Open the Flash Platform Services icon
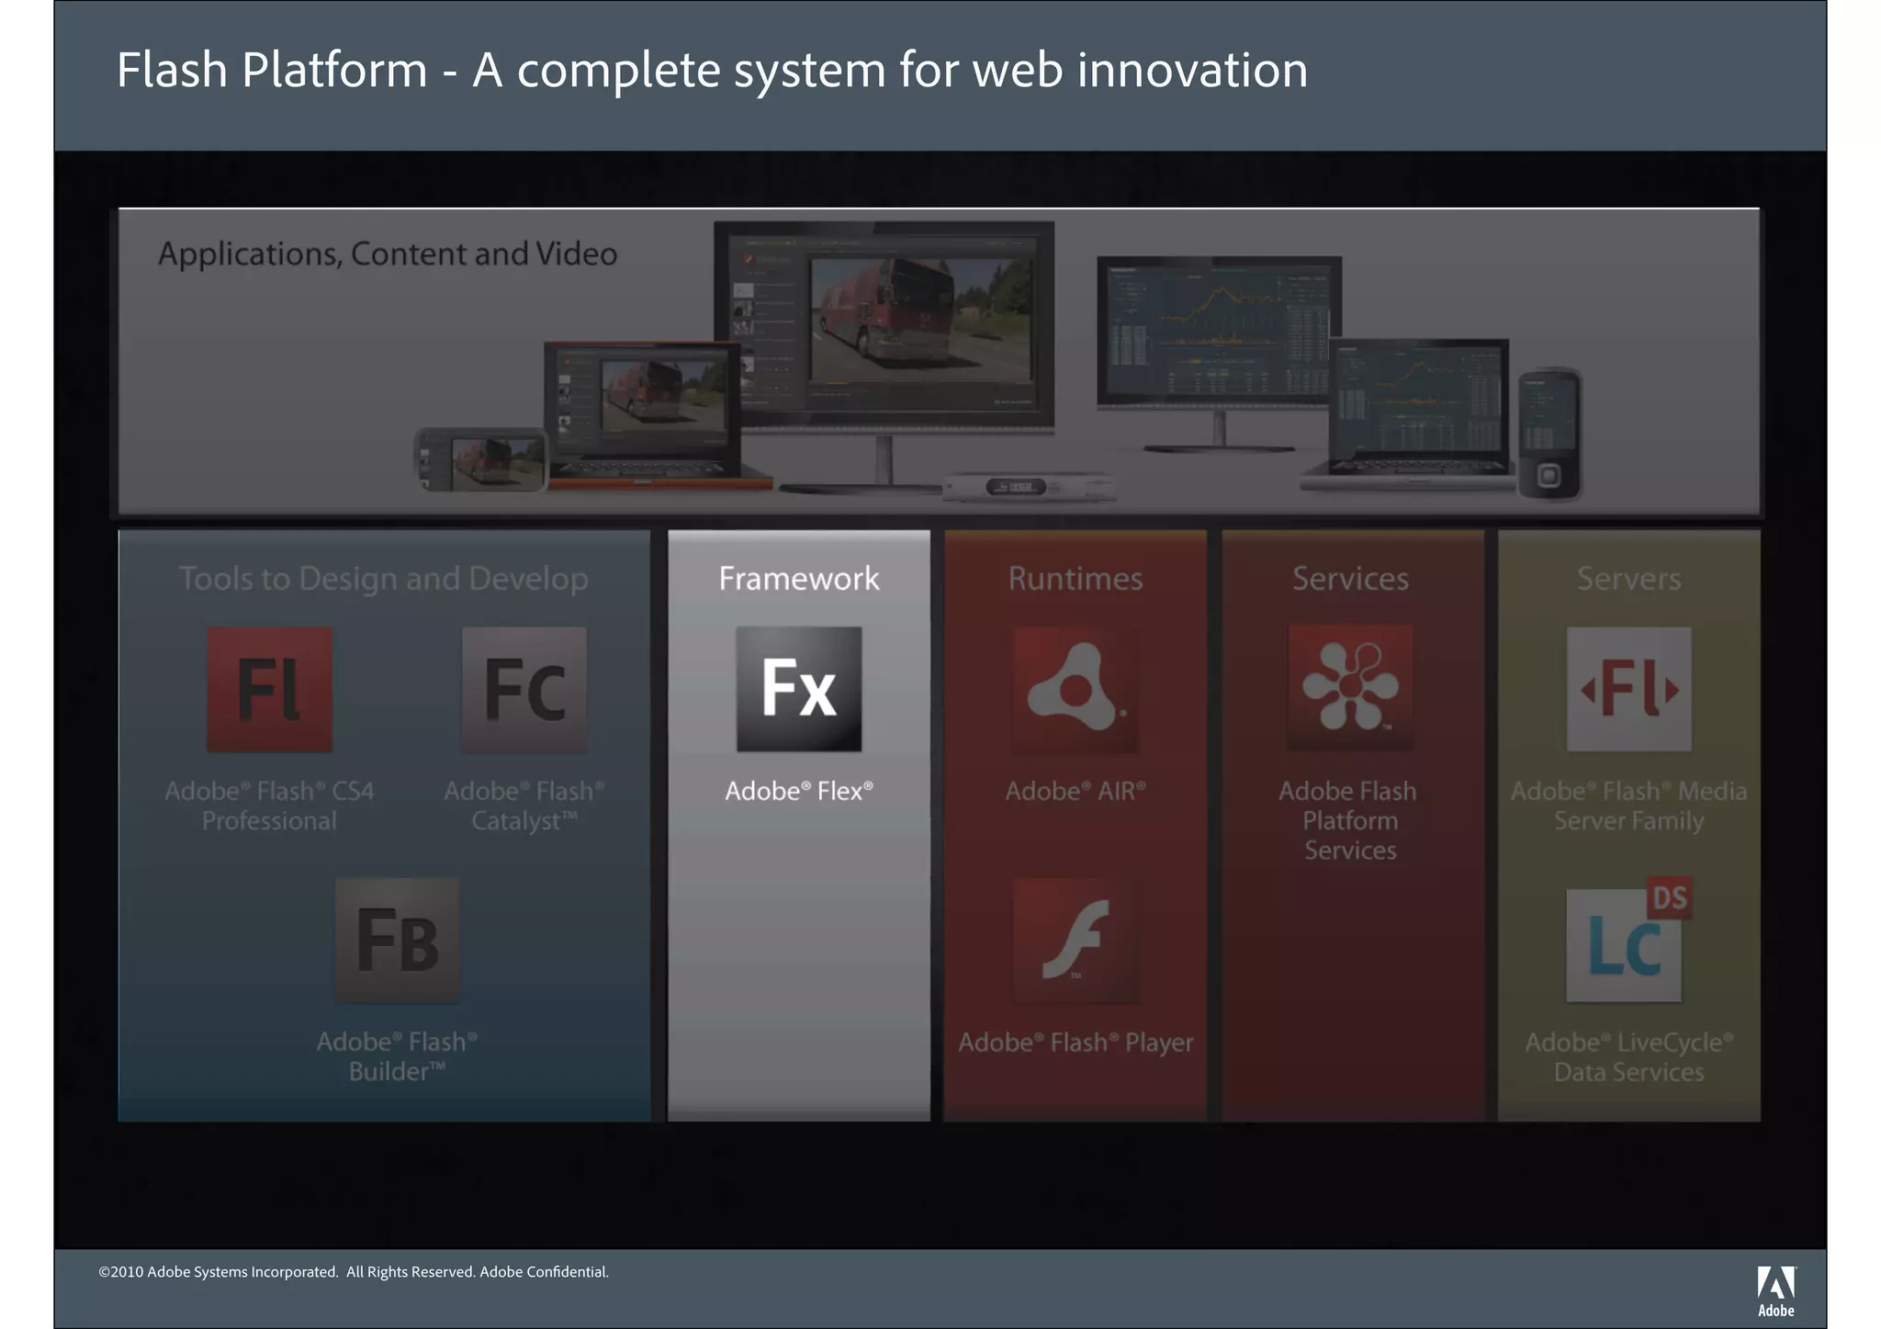The image size is (1881, 1329). (1350, 688)
